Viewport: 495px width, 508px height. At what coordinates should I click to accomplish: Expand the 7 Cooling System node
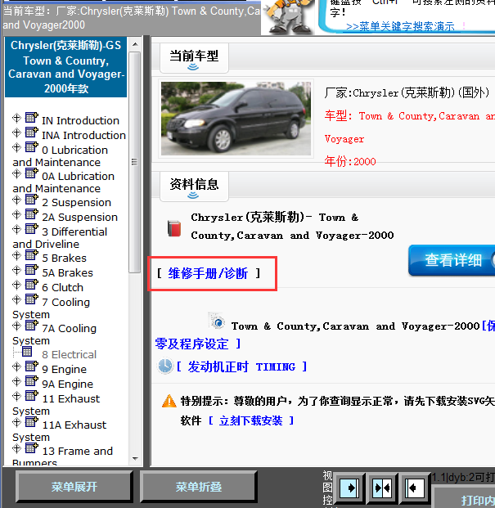coord(16,299)
